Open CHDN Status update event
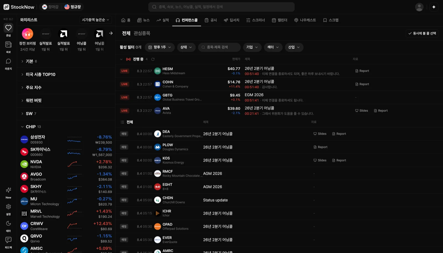Image resolution: width=443 pixels, height=253 pixels. coord(279,200)
